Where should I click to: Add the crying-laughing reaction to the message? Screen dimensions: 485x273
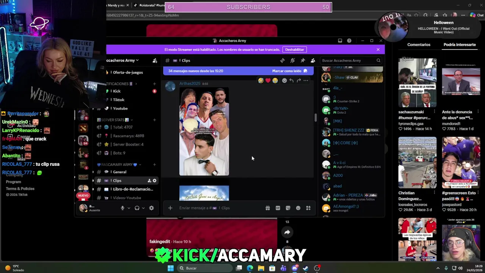click(x=275, y=80)
